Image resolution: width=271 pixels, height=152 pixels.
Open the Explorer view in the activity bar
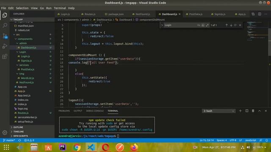(5, 15)
